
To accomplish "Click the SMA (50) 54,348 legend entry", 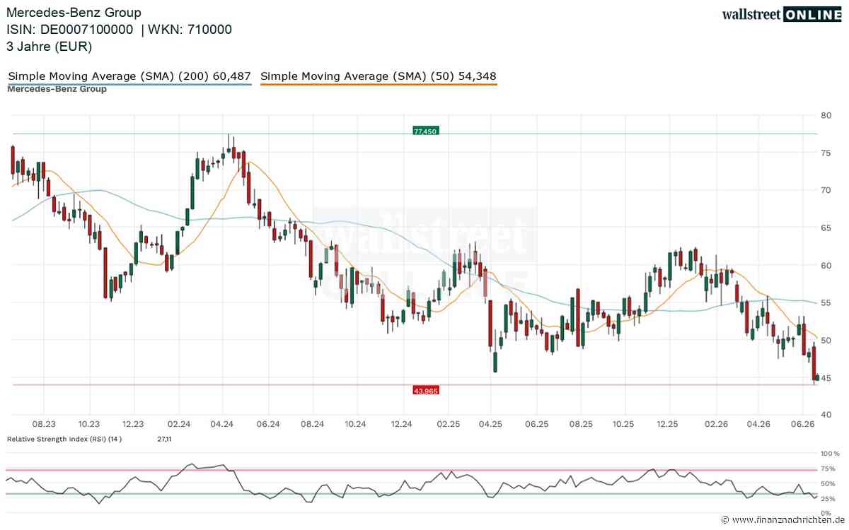I will point(379,76).
